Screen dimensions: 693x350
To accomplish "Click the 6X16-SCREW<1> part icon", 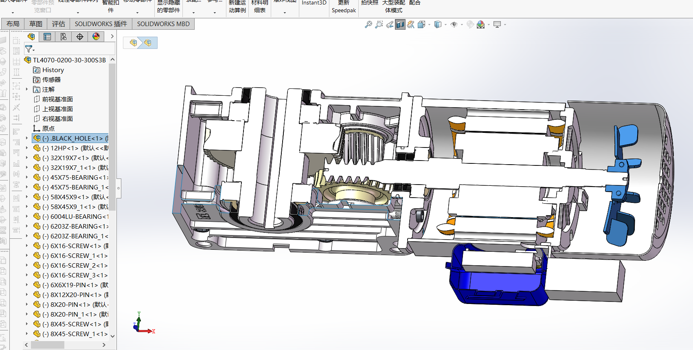I will tap(37, 246).
